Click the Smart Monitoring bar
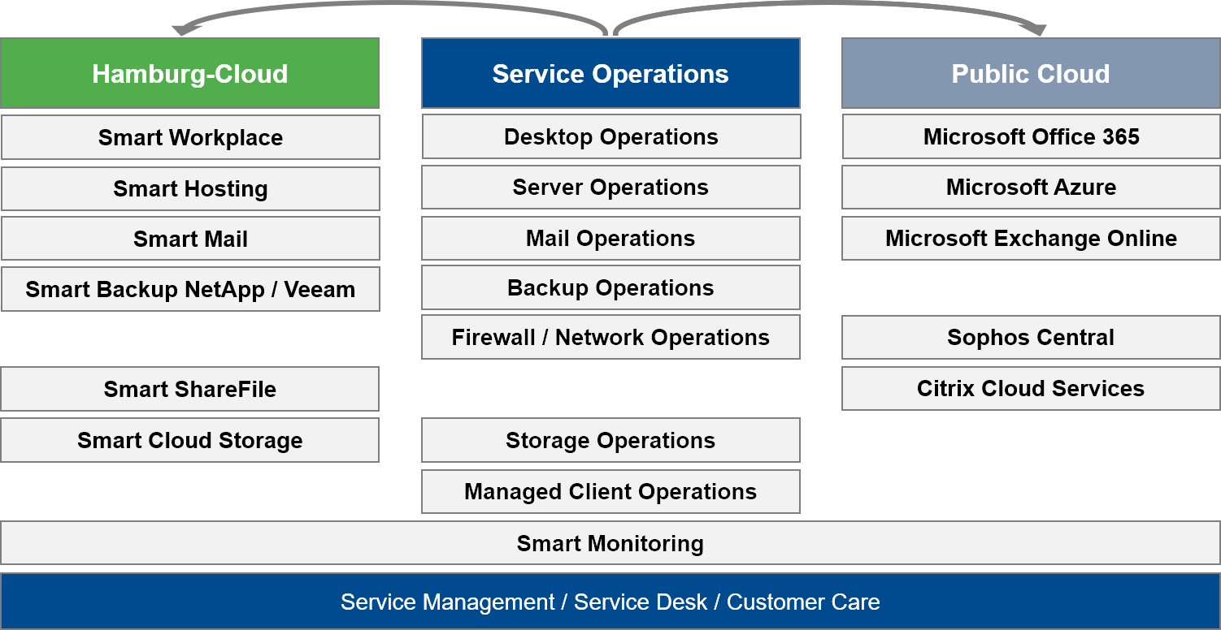The height and width of the screenshot is (630, 1221). (610, 543)
